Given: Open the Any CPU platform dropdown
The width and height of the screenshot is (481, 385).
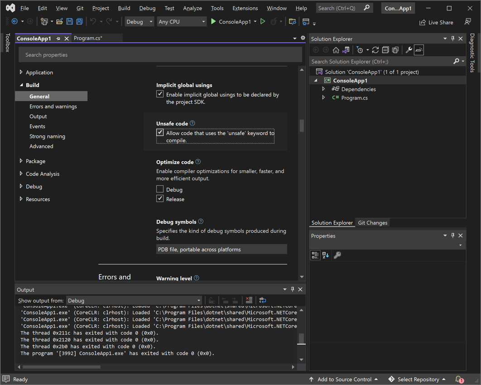Looking at the screenshot, I should point(182,21).
